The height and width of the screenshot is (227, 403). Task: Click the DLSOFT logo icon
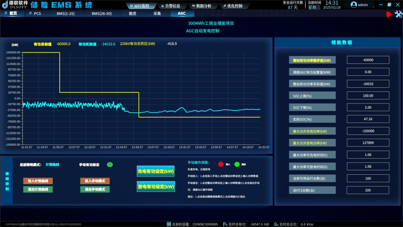tap(5, 4)
